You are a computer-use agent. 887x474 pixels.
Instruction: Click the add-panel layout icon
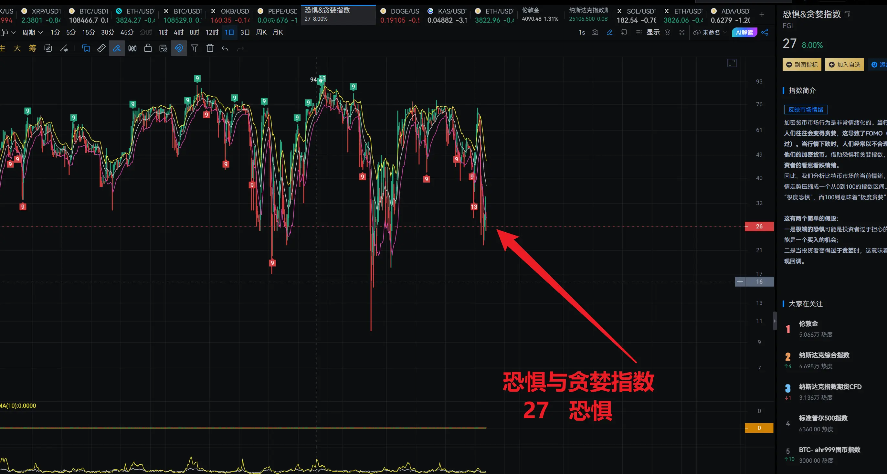click(624, 32)
